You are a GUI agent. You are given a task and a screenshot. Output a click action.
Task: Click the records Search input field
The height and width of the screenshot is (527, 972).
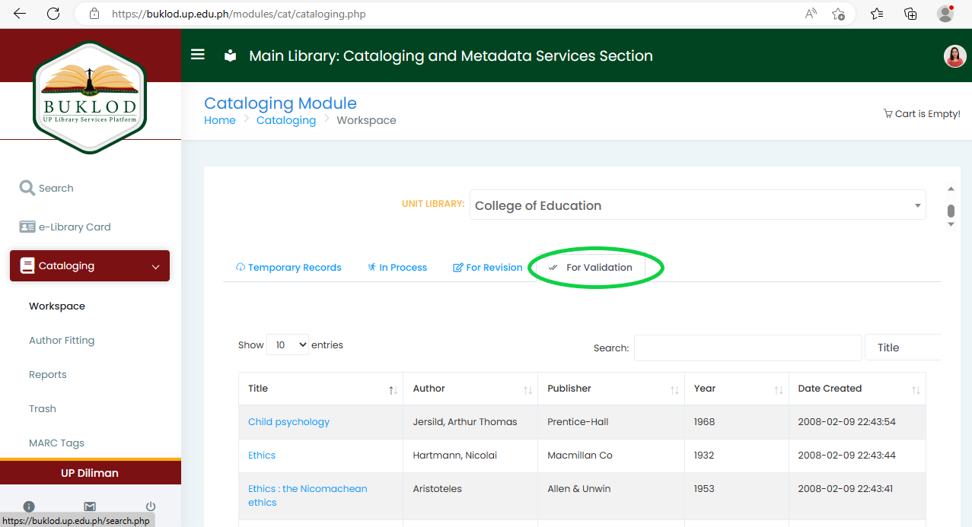[747, 348]
